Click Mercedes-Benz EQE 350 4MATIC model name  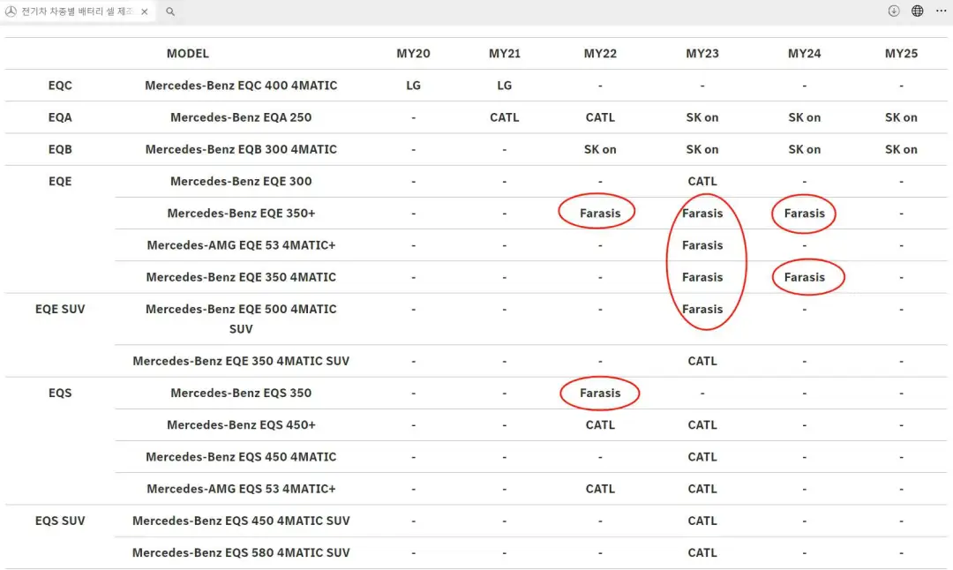click(241, 277)
